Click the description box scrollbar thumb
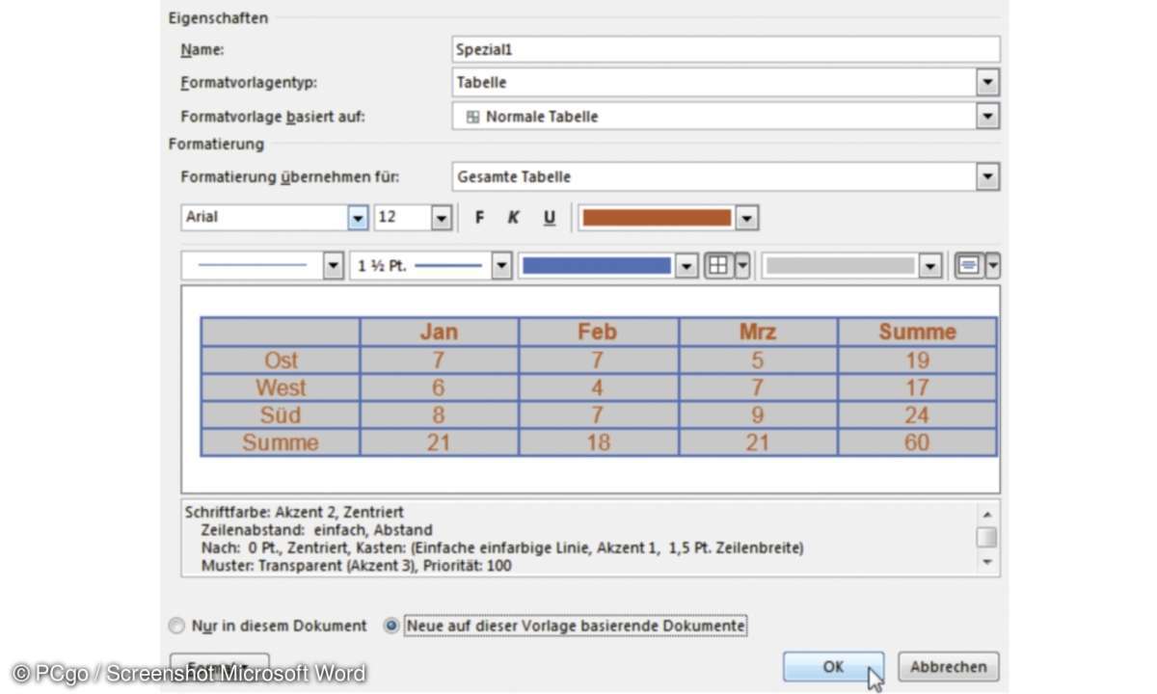This screenshot has width=1157, height=694. 986,537
